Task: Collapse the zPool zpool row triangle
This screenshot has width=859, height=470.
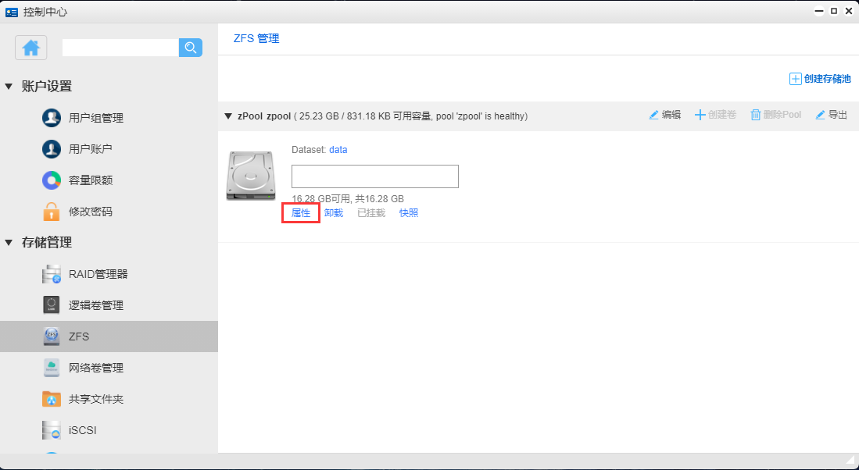Action: 228,116
